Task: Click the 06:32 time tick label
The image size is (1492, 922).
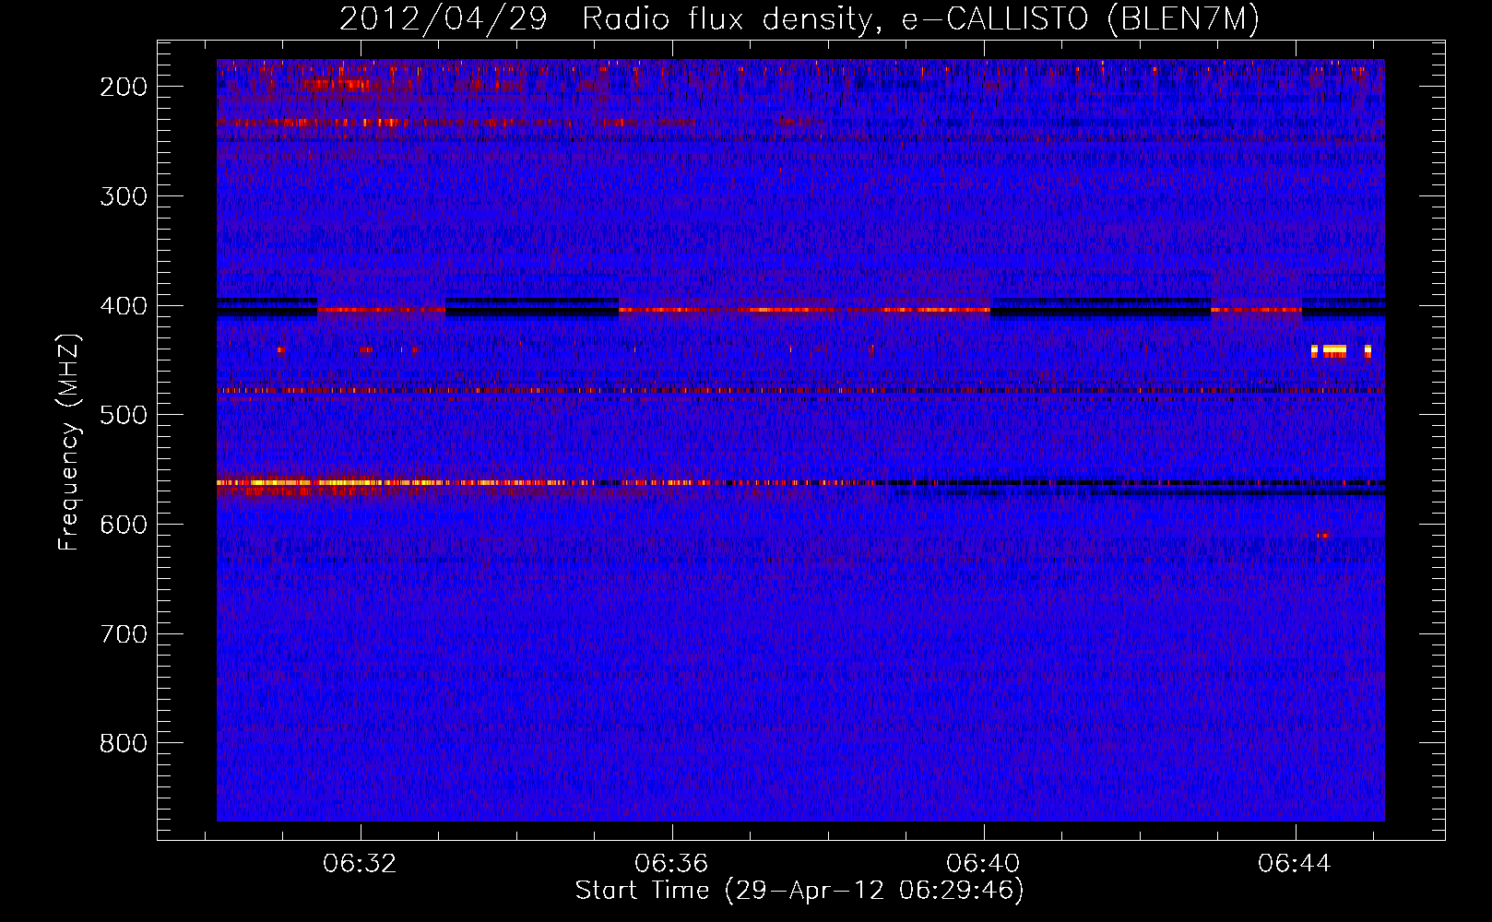Action: tap(360, 863)
